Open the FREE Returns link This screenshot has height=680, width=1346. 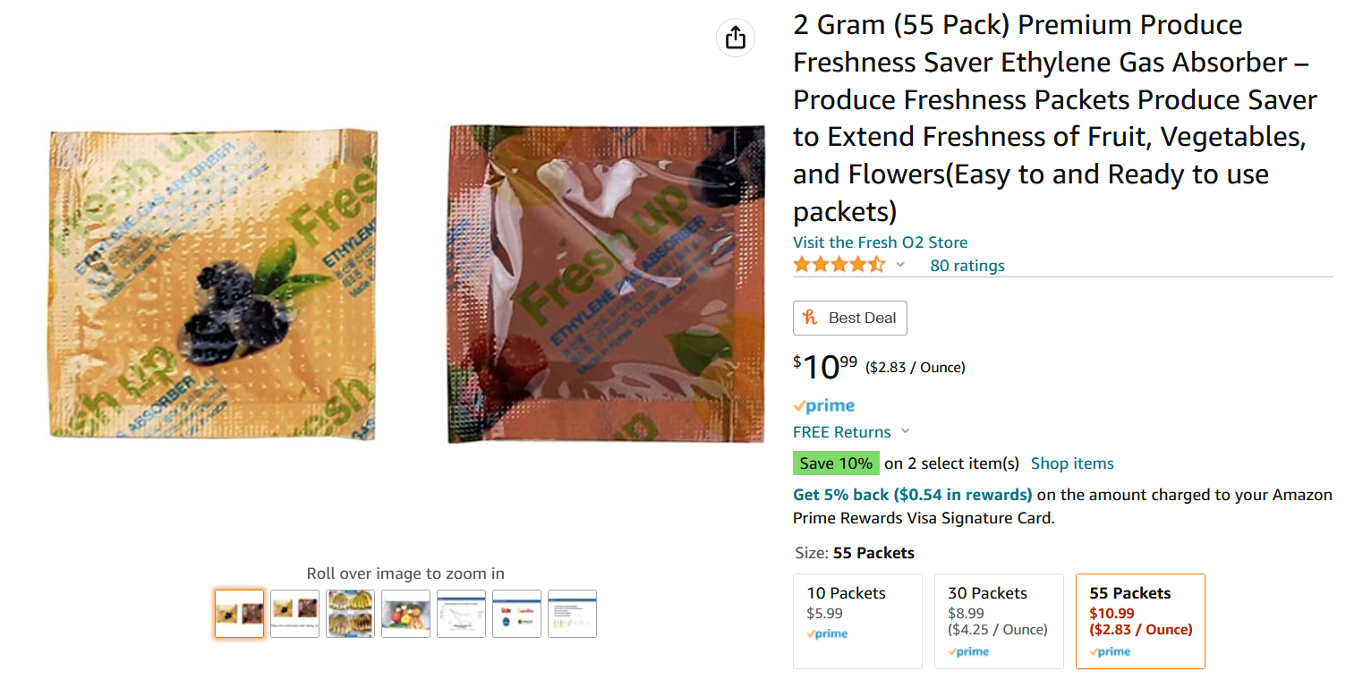point(842,432)
